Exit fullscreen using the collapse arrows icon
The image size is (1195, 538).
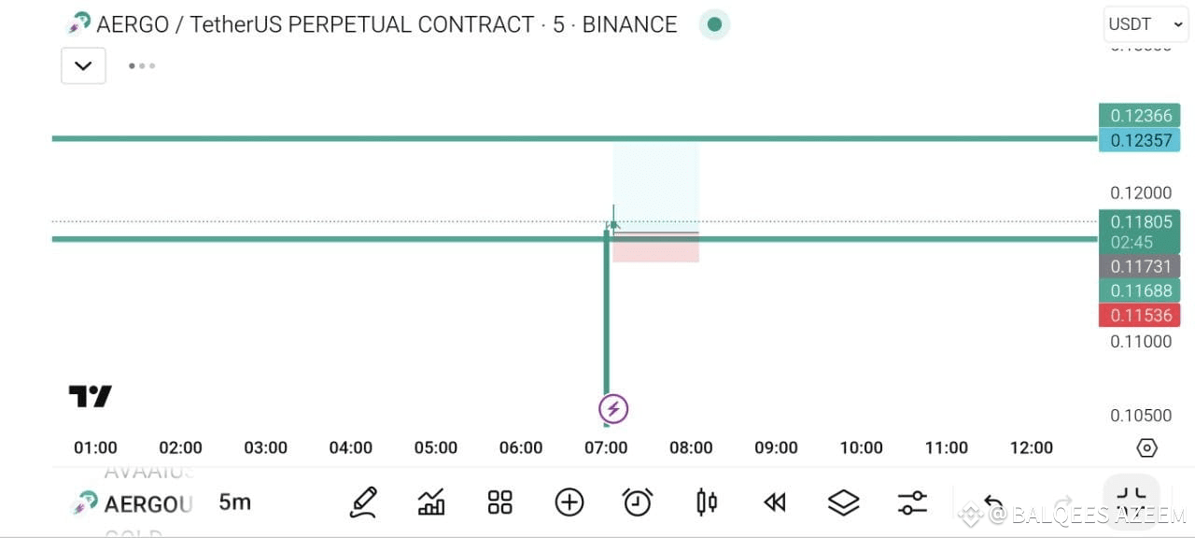1132,502
